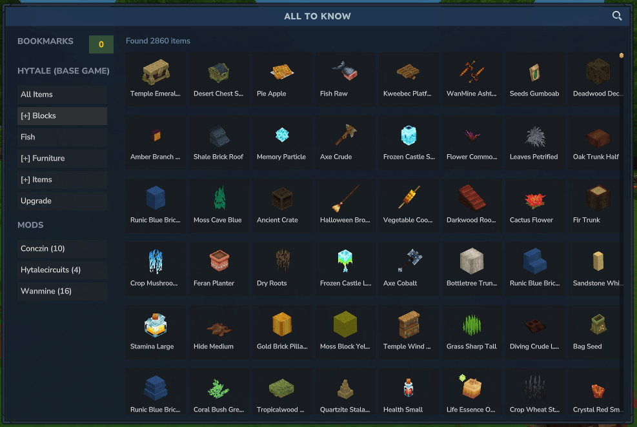
Task: Select the Health Small potion icon
Action: tap(409, 388)
